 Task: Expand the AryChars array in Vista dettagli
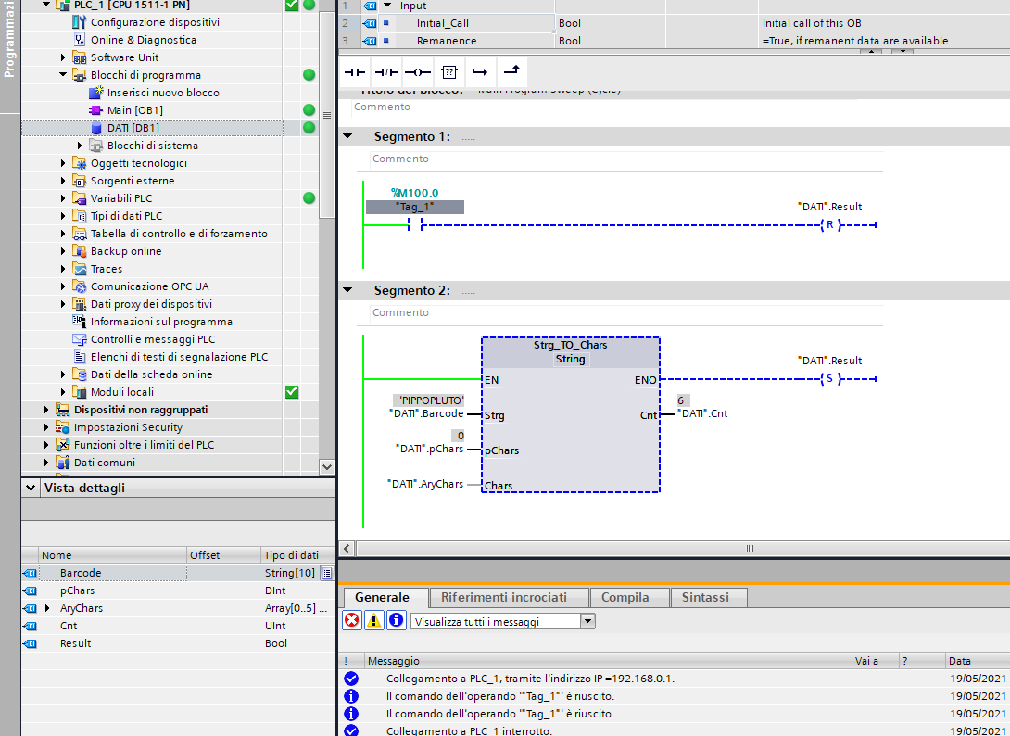tap(47, 608)
